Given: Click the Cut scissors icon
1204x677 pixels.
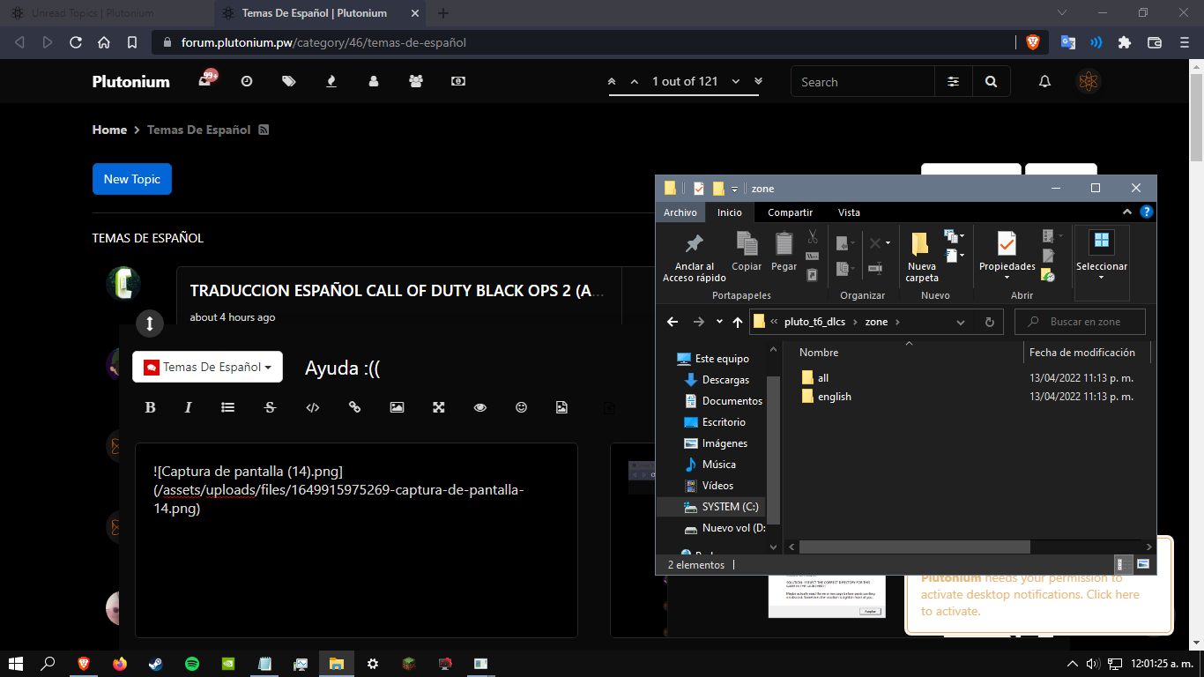Looking at the screenshot, I should [x=813, y=236].
